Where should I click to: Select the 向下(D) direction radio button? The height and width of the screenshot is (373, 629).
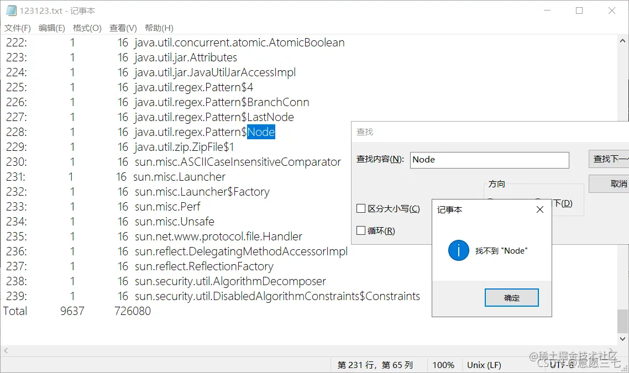tap(562, 203)
